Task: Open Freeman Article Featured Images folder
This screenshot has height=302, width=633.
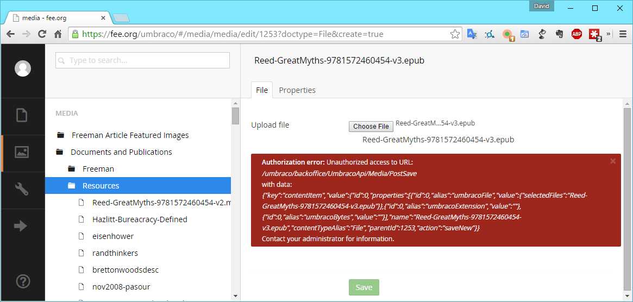Action: tap(130, 135)
